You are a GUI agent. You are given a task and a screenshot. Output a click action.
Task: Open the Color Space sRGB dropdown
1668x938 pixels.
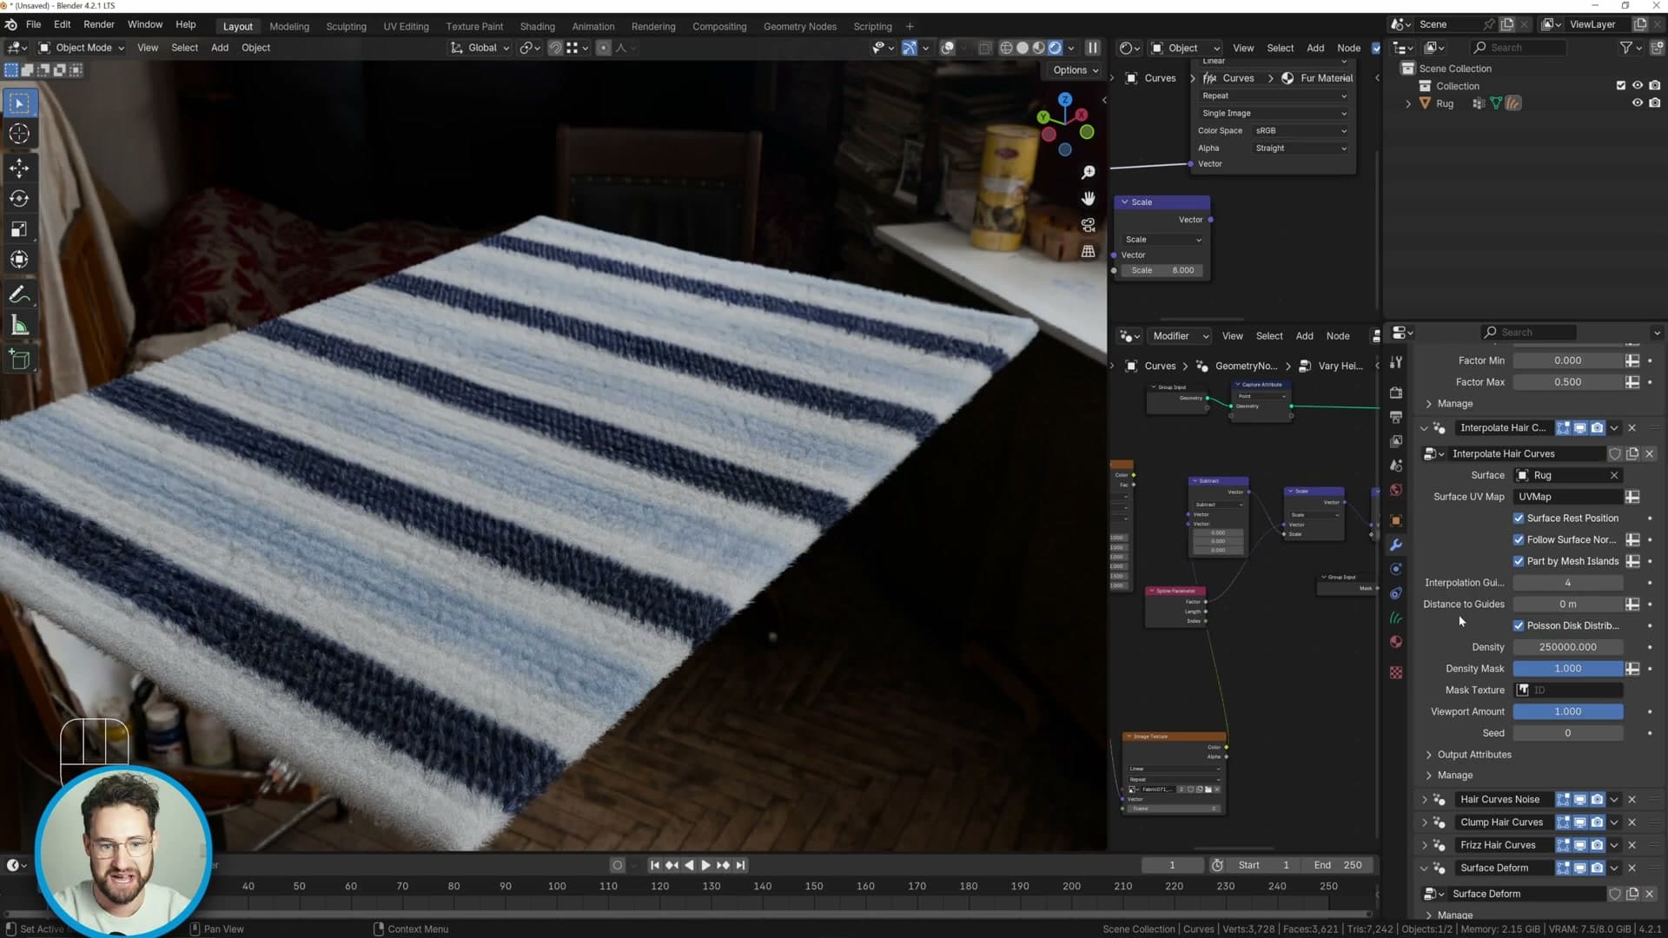[1301, 131]
